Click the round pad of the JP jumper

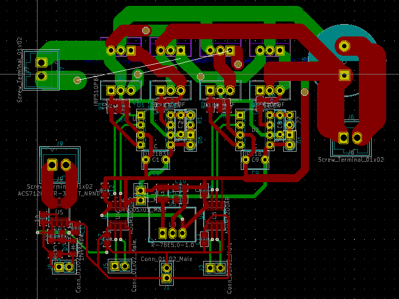point(69,267)
